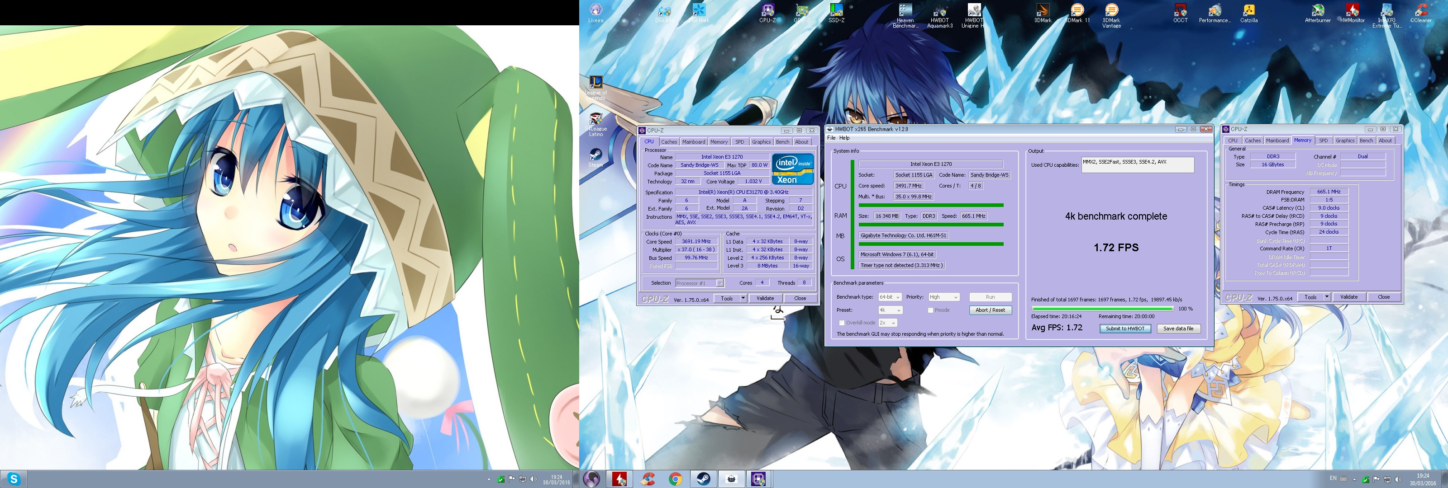This screenshot has height=488, width=1448.
Task: Open the PerformanceTest desktop shortcut
Action: (x=1215, y=13)
